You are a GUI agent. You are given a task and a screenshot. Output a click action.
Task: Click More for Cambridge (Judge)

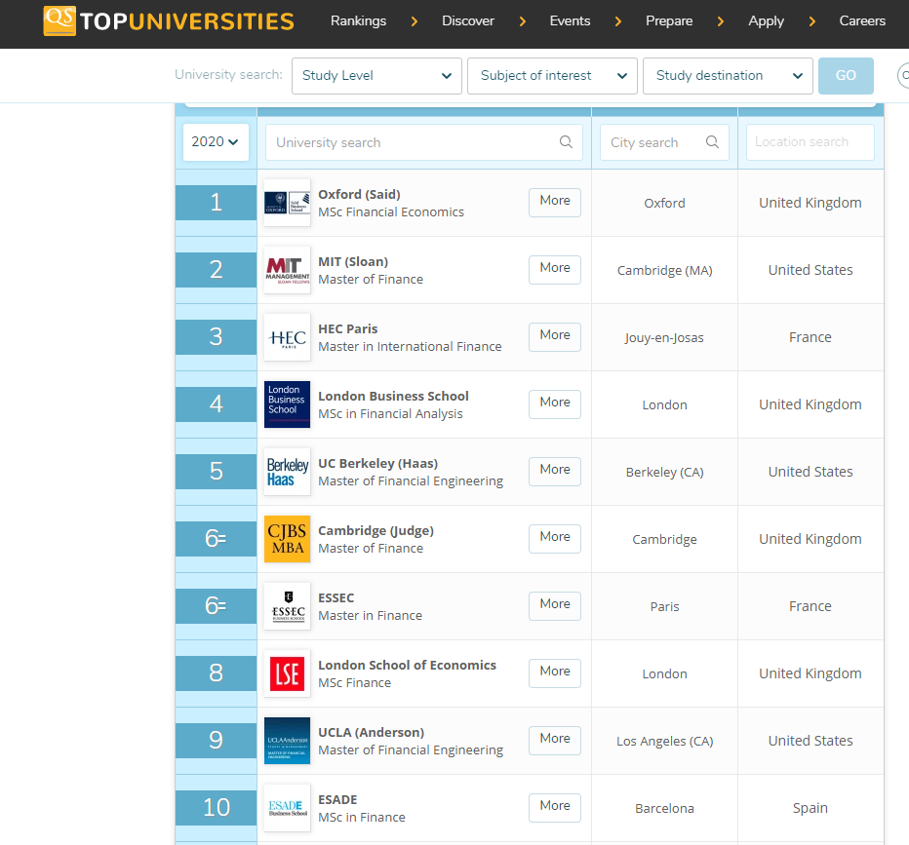pyautogui.click(x=555, y=538)
